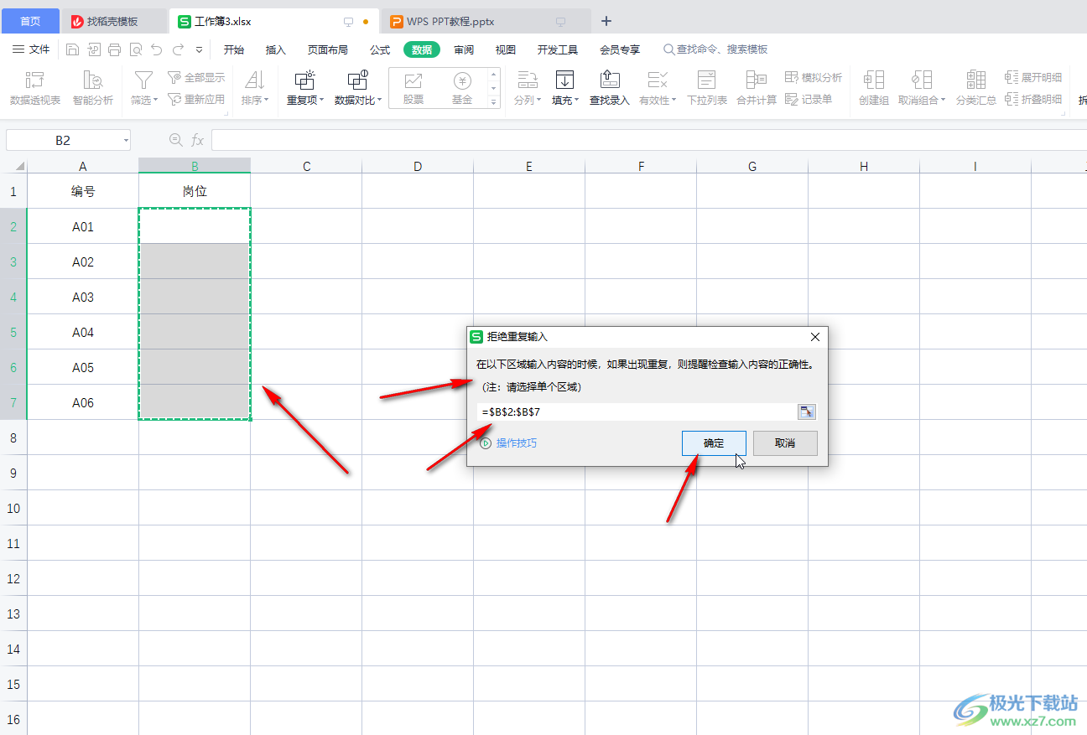The width and height of the screenshot is (1087, 735).
Task: Open the 重复项 dropdown
Action: click(305, 89)
